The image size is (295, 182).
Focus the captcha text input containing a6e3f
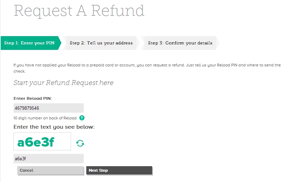(x=49, y=159)
